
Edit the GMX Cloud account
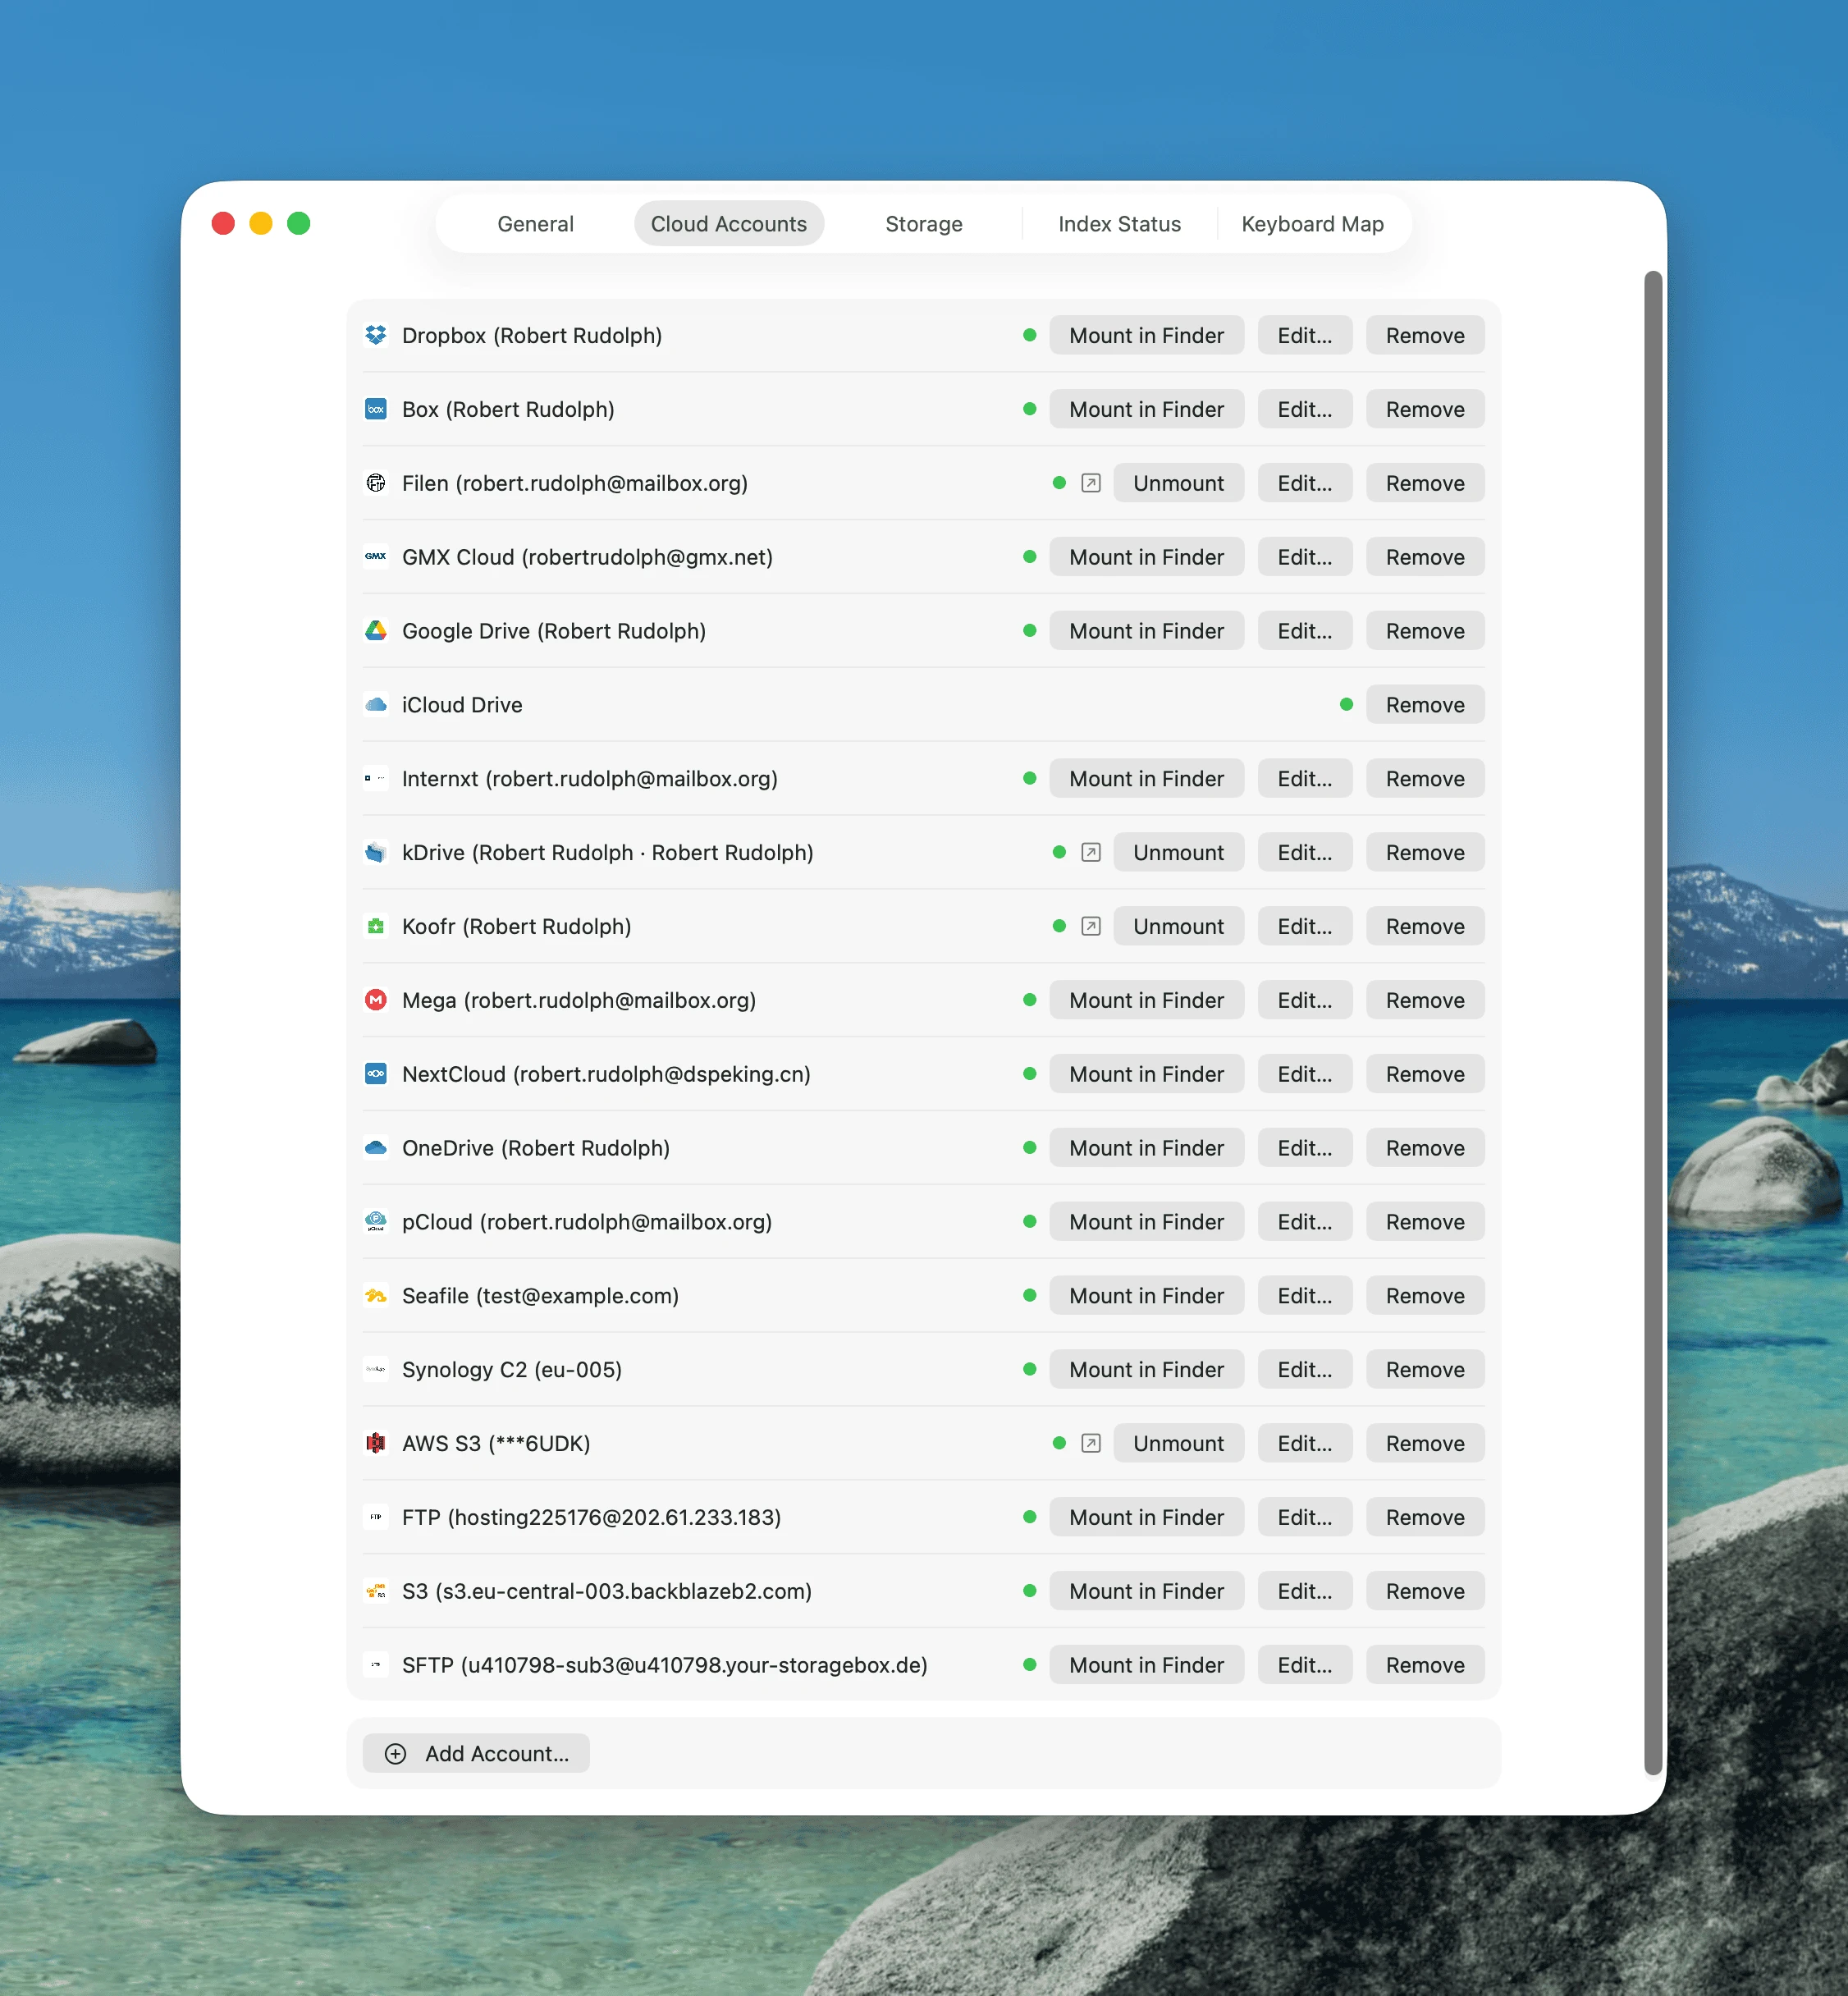tap(1304, 557)
